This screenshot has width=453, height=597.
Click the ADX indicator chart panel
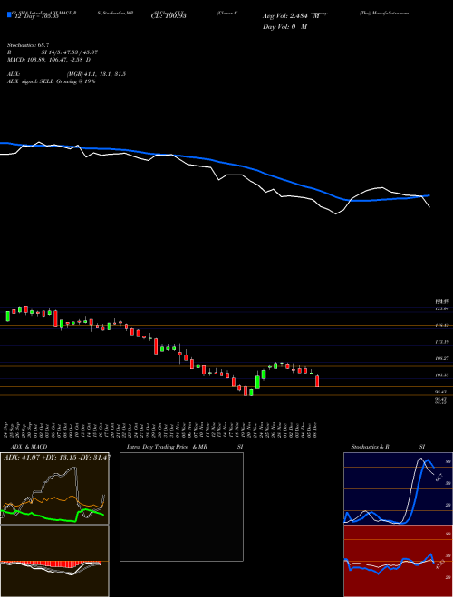[54, 488]
